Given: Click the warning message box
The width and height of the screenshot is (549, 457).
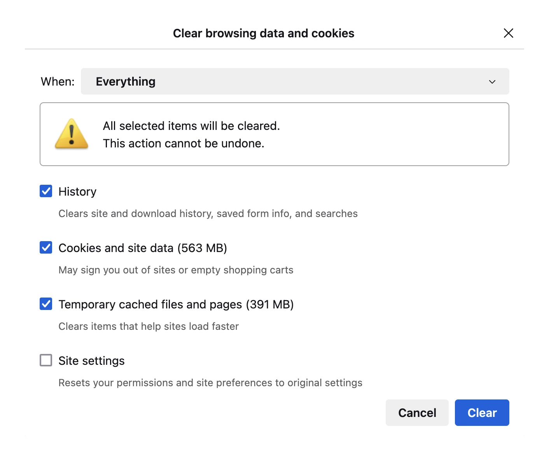Looking at the screenshot, I should pyautogui.click(x=274, y=134).
